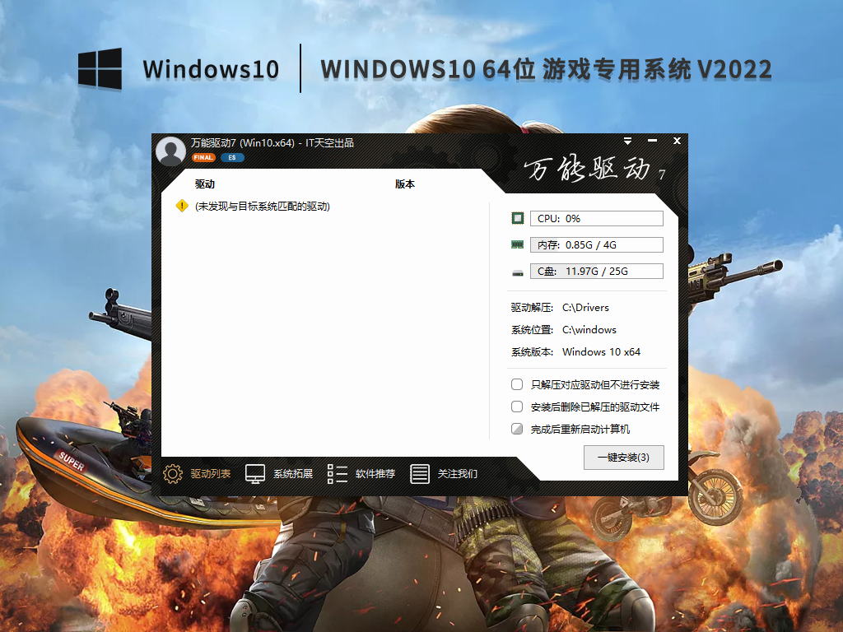Viewport: 843px width, 632px height.
Task: Switch to the 软件推荐 tab
Action: pos(375,473)
